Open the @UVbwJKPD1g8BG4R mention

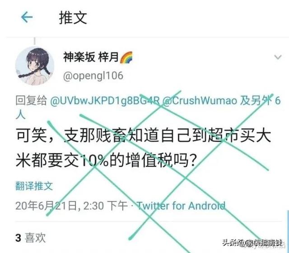[105, 101]
